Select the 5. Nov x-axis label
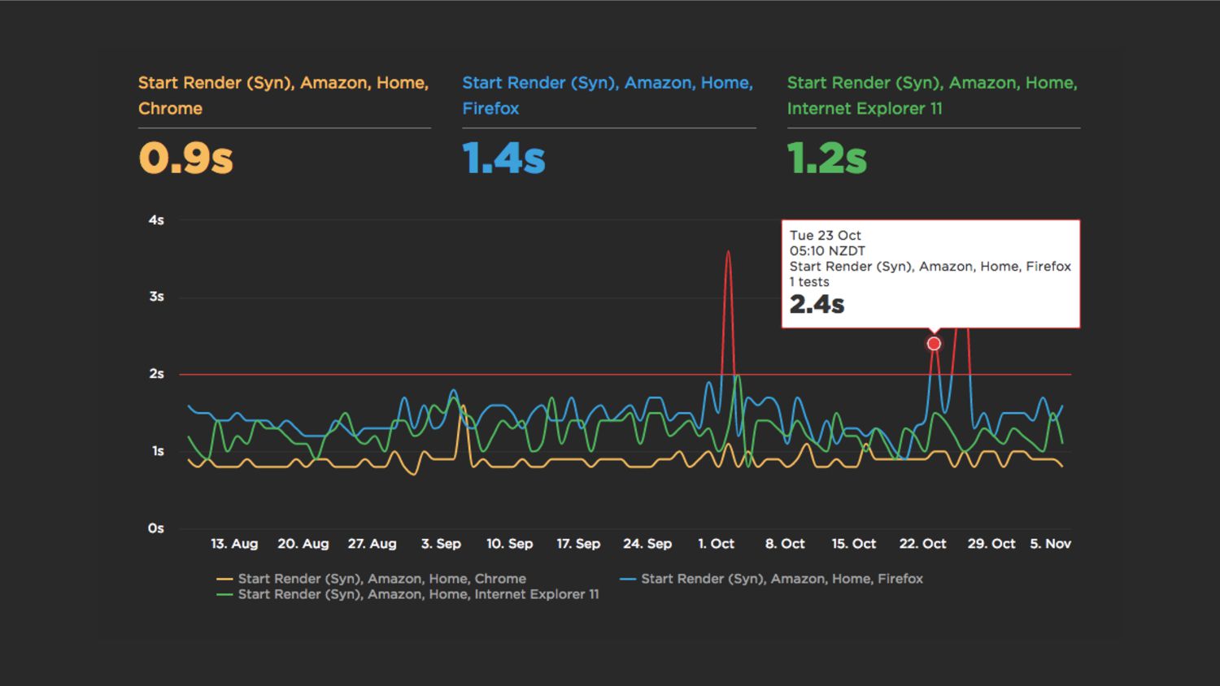Image resolution: width=1220 pixels, height=686 pixels. pyautogui.click(x=1050, y=544)
